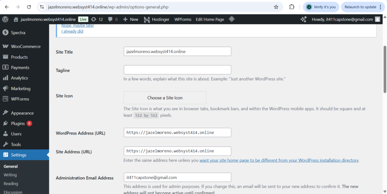Open the Howdy user account menu

point(342,19)
